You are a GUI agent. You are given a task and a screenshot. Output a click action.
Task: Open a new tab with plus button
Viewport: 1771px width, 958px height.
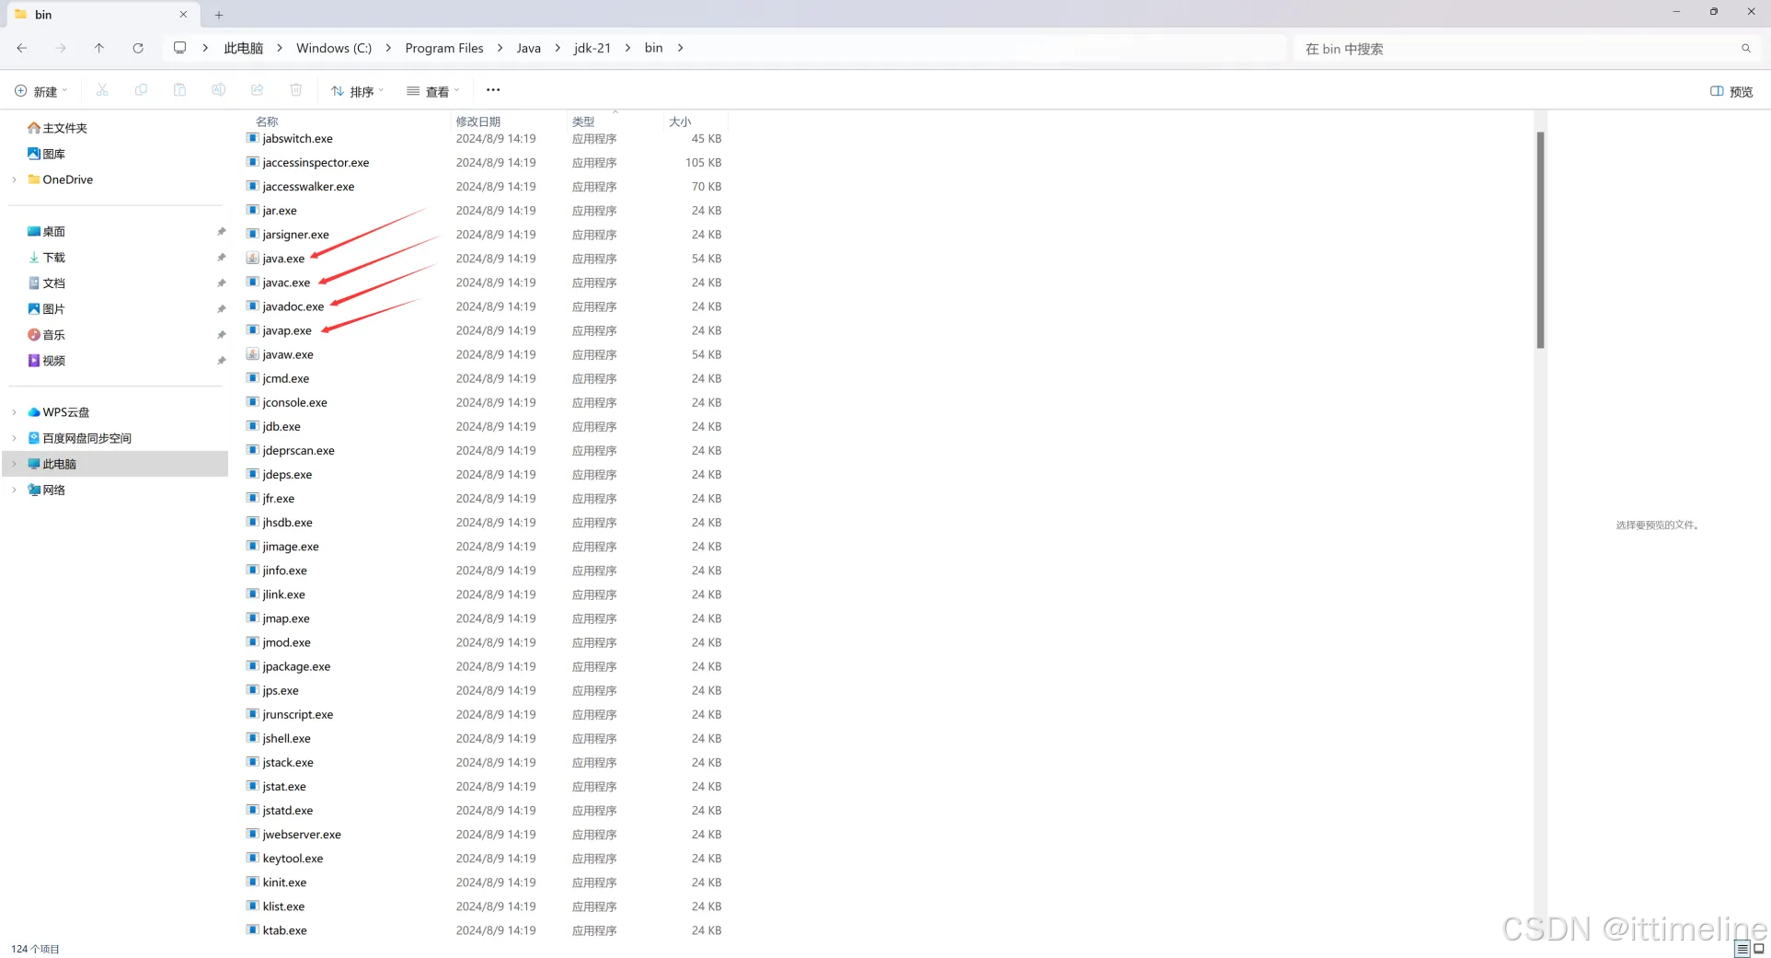tap(219, 15)
